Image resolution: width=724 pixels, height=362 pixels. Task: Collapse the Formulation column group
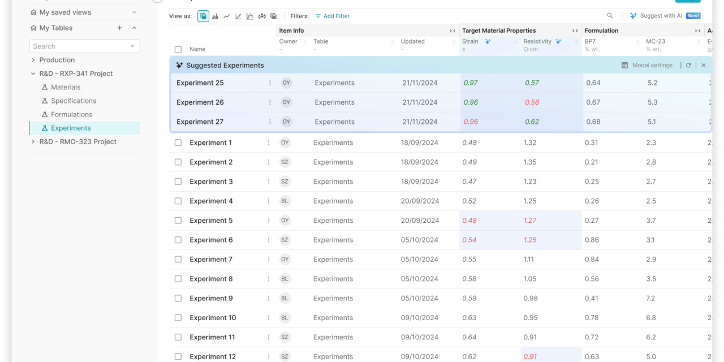[698, 31]
